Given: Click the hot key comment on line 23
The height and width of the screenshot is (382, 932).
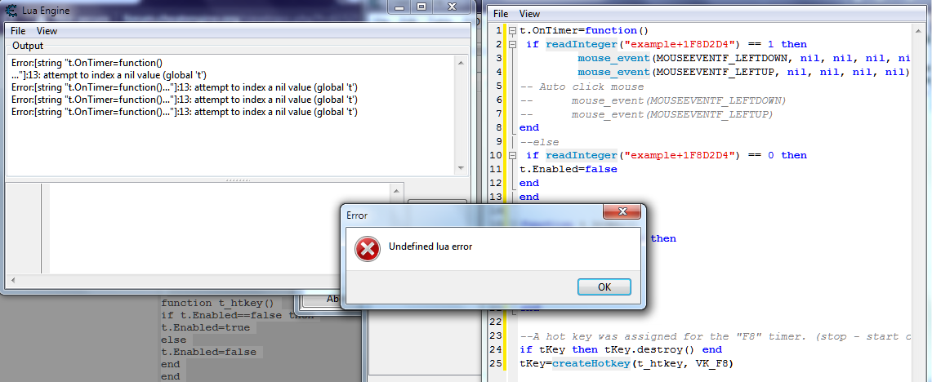Looking at the screenshot, I should point(716,335).
